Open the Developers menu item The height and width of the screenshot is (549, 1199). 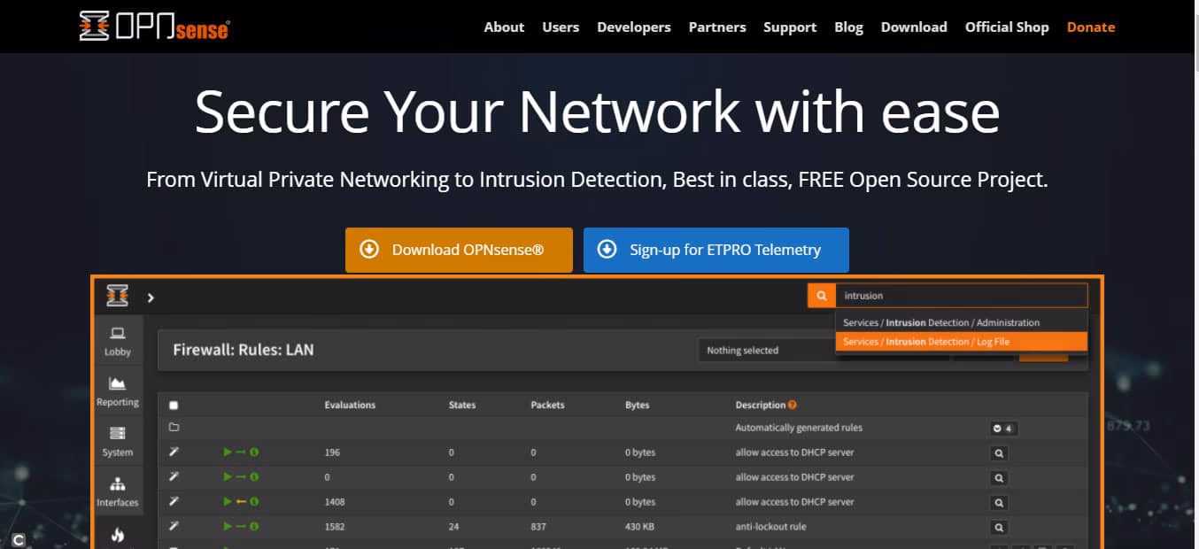pyautogui.click(x=633, y=27)
